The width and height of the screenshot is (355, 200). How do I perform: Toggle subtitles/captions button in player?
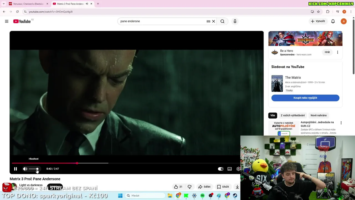pyautogui.click(x=230, y=169)
